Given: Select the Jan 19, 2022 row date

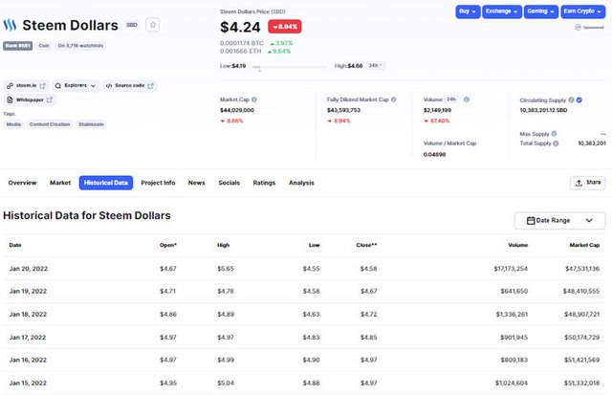Looking at the screenshot, I should click(28, 291).
